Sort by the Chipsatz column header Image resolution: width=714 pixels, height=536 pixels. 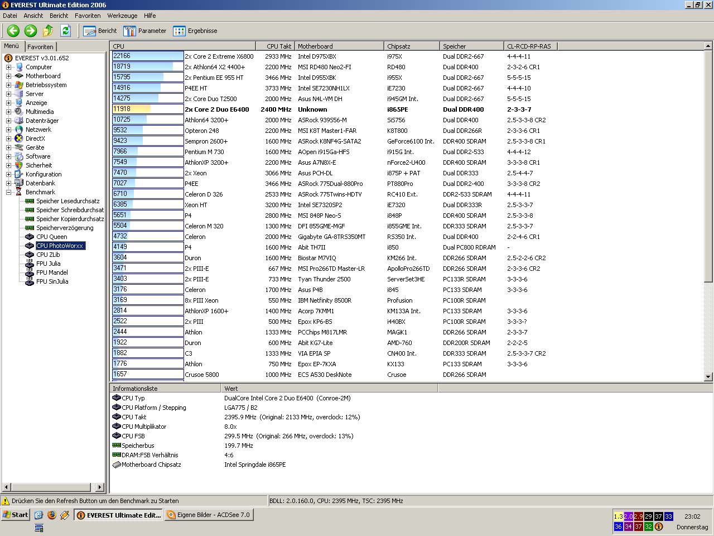(412, 46)
